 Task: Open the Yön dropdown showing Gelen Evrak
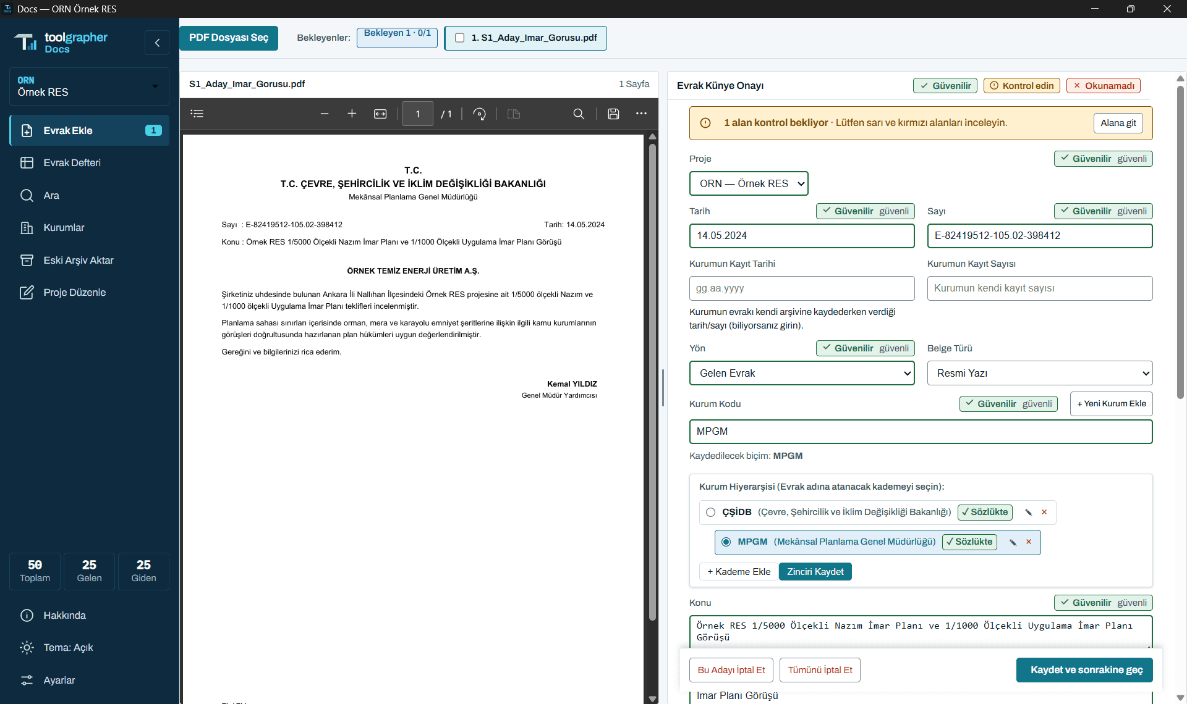point(802,373)
